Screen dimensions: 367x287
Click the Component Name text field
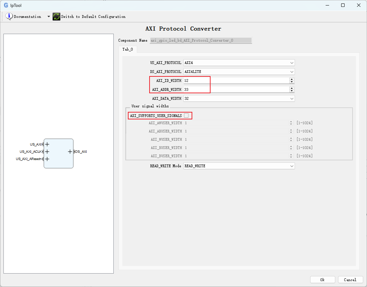click(x=201, y=40)
